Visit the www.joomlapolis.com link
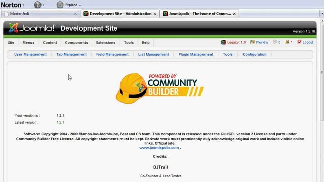 coord(159,148)
